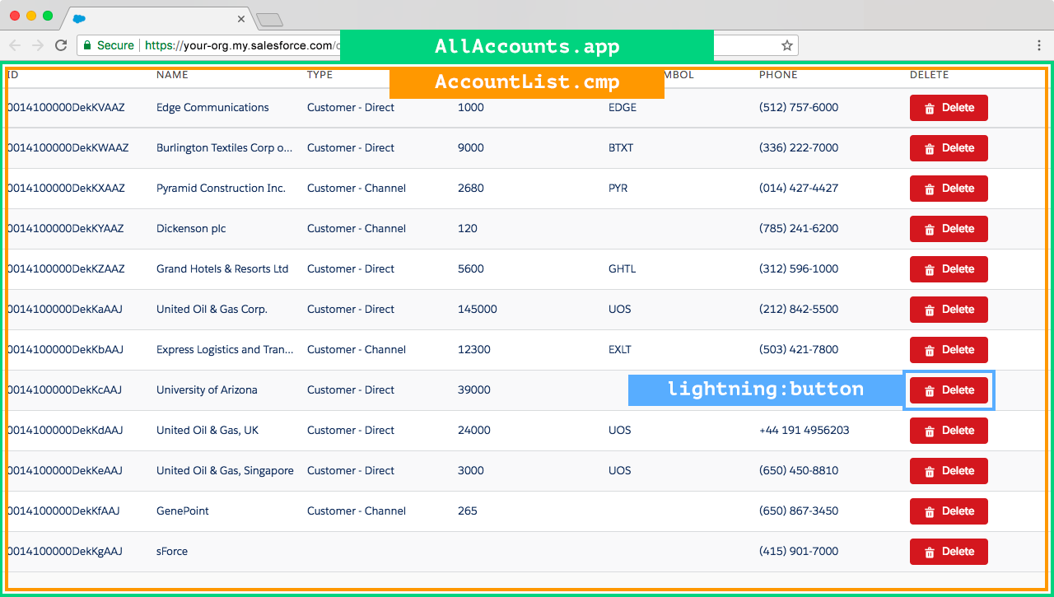Select the Pyramid Construction Inc. name cell
The width and height of the screenshot is (1054, 597).
pyautogui.click(x=221, y=189)
